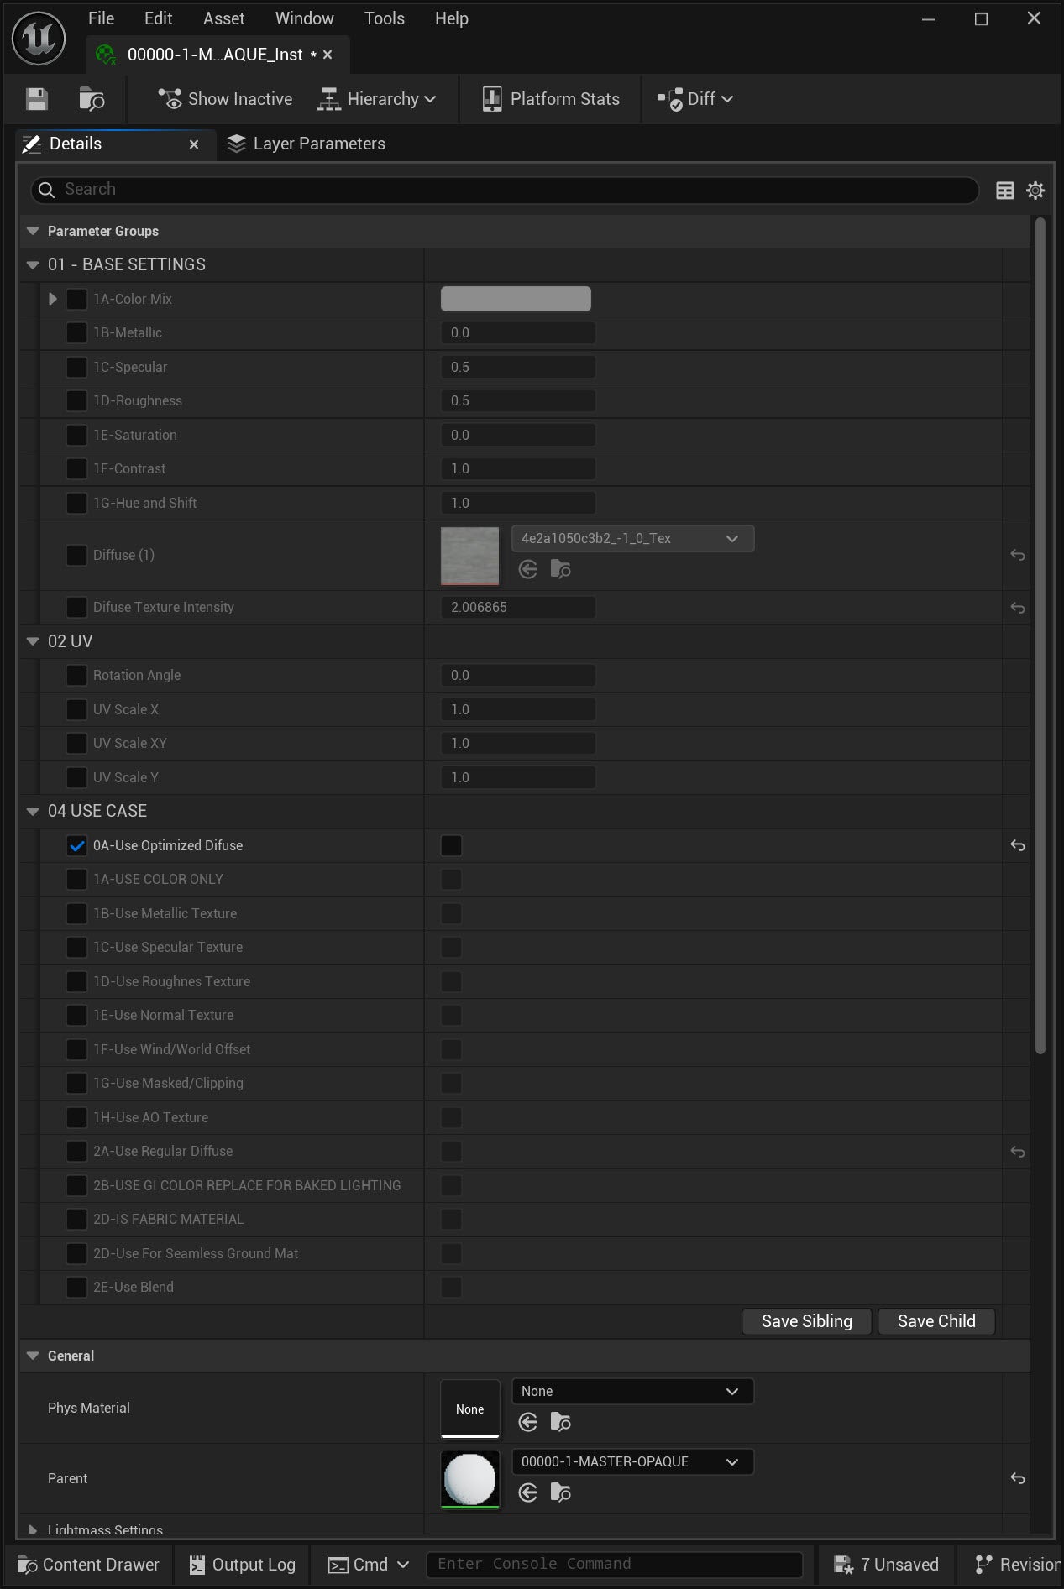Click the Save asset floppy disk icon
1064x1589 pixels.
[37, 99]
